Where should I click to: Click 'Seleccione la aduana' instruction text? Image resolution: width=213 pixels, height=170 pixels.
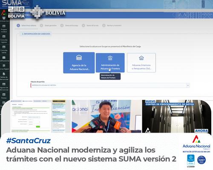110,46
